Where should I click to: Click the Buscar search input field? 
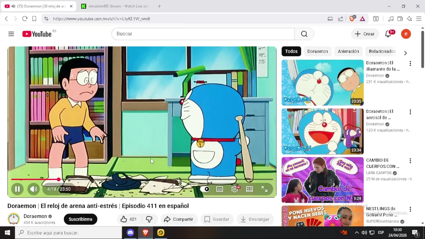pos(203,34)
